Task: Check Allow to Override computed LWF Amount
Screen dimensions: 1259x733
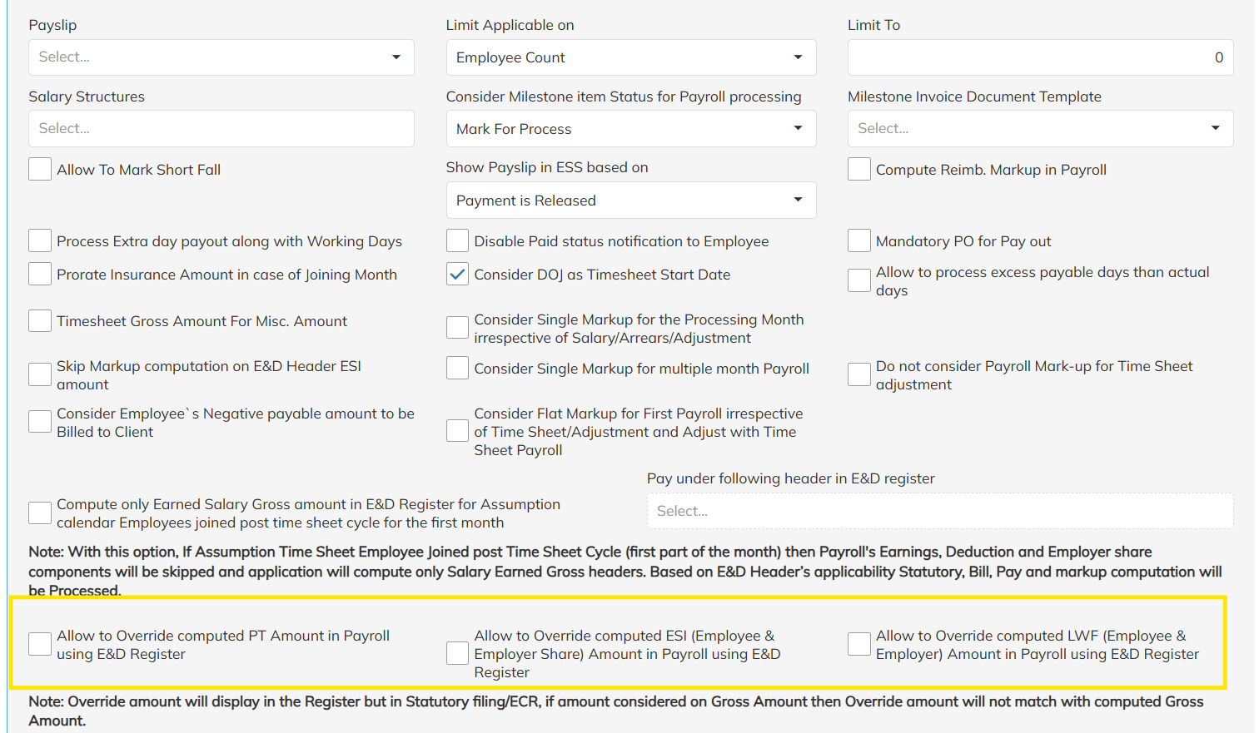Action: coord(859,644)
